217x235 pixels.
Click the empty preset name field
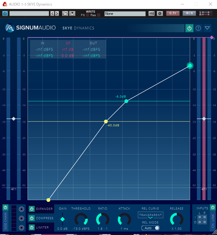[x=29, y=14]
